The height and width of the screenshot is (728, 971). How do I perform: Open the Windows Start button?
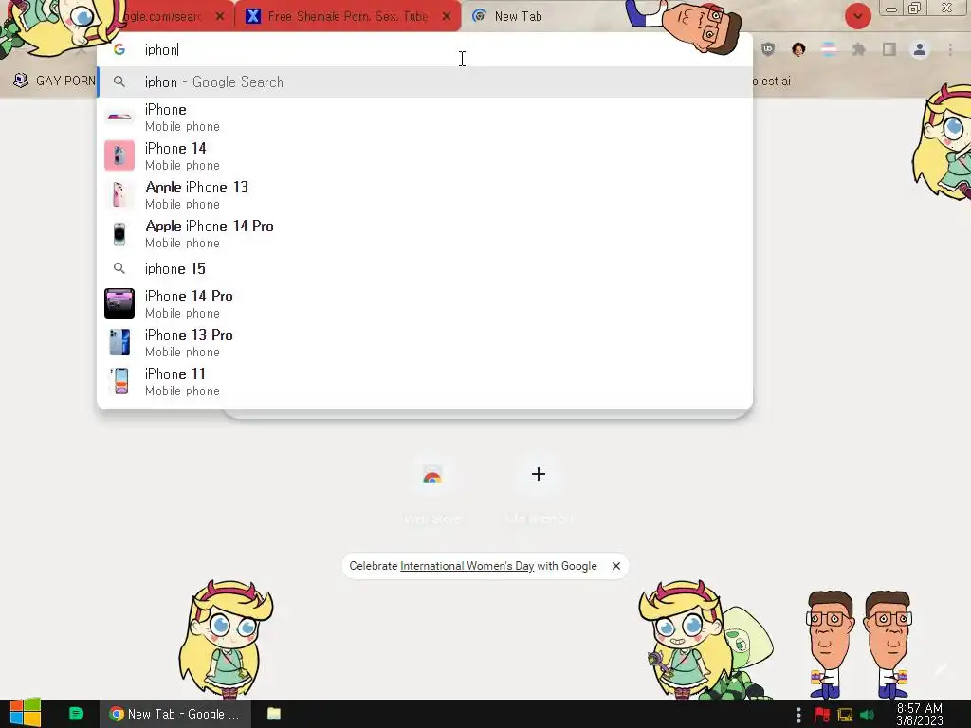(x=26, y=714)
